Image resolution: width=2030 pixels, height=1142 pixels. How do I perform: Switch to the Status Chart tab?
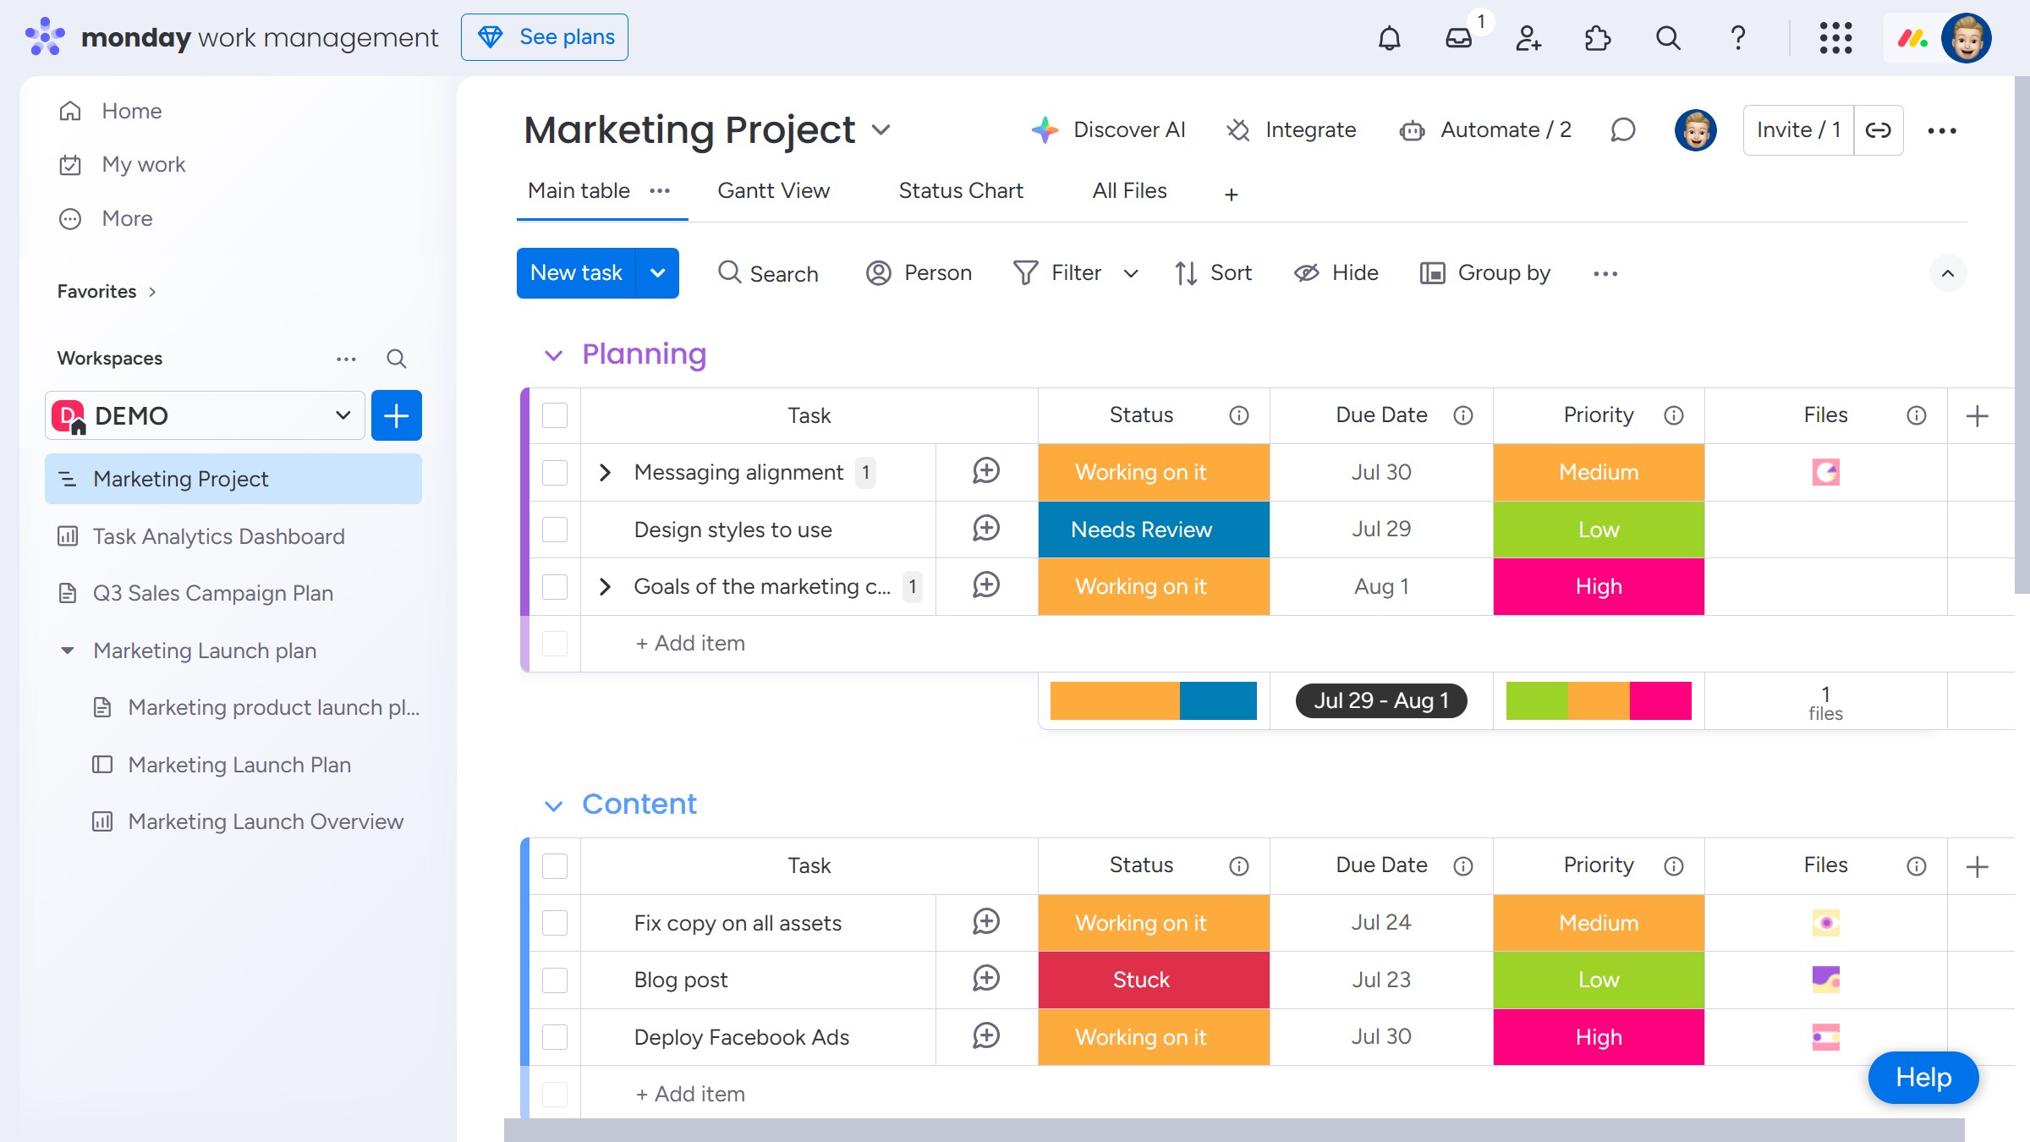click(961, 191)
